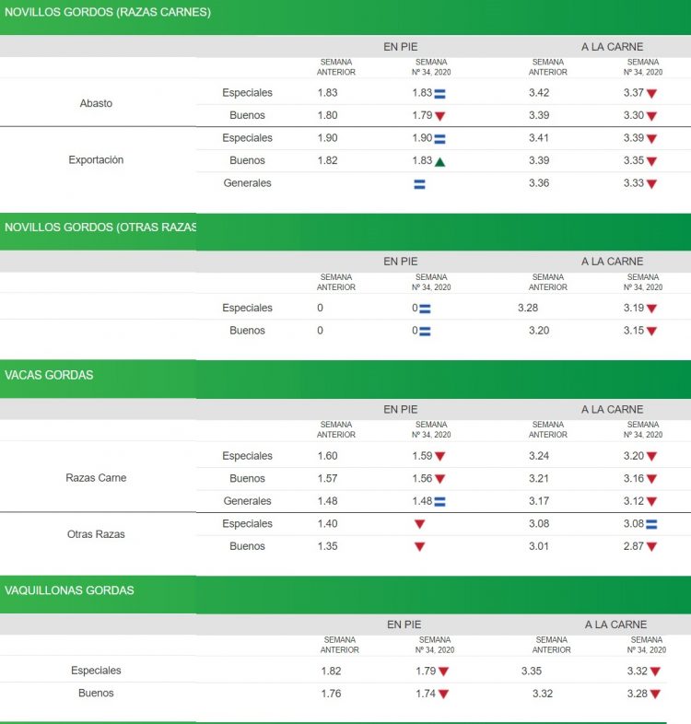The image size is (691, 724).
Task: Click the Exportación category row label
Action: tap(96, 160)
